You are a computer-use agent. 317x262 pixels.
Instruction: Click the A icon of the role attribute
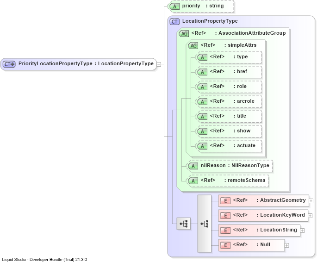202,87
